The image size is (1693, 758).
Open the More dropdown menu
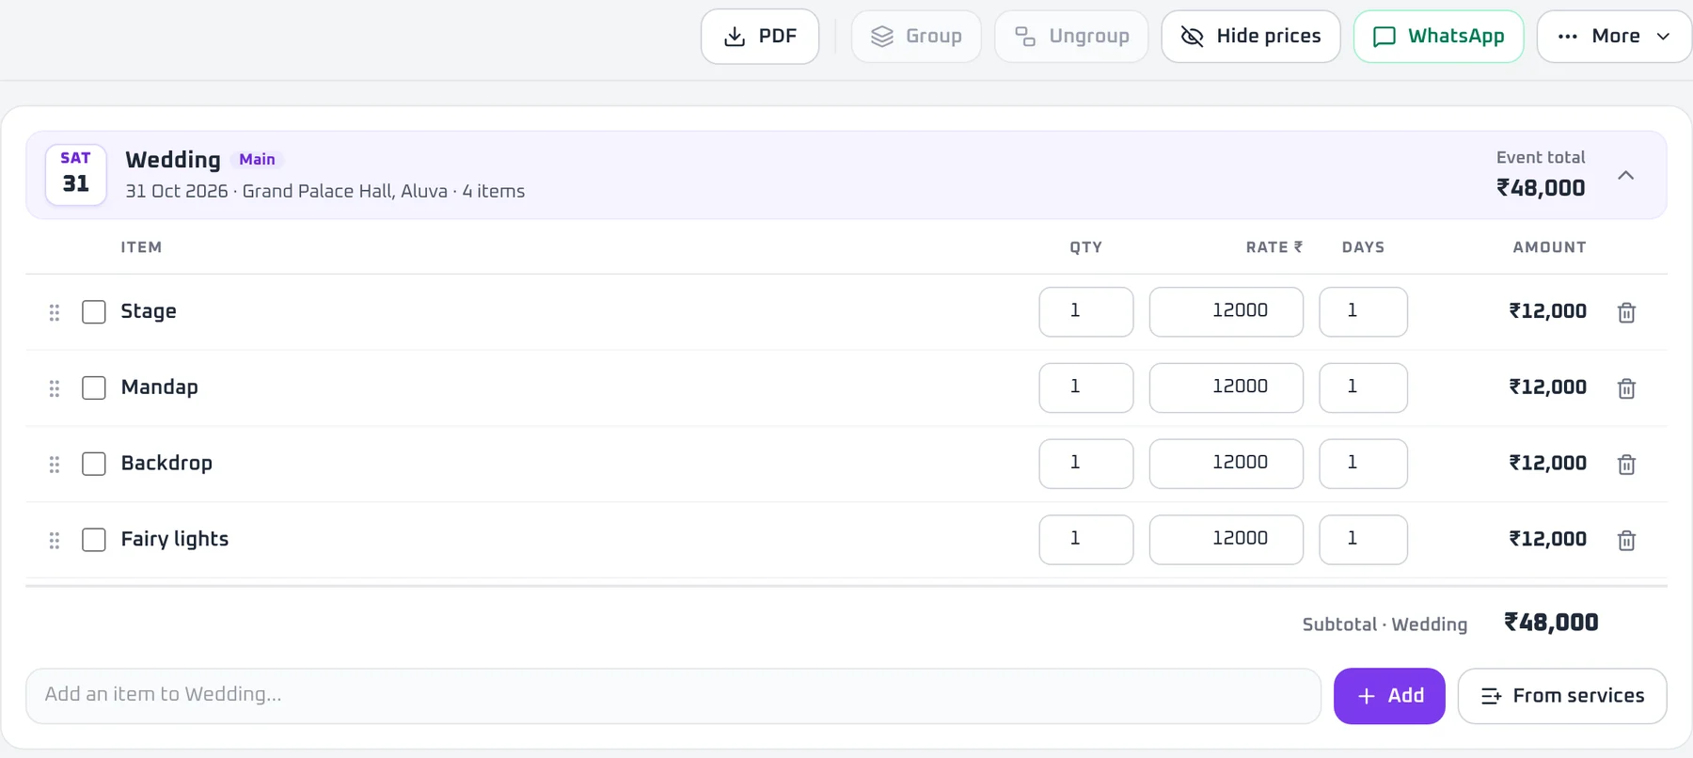pyautogui.click(x=1615, y=37)
